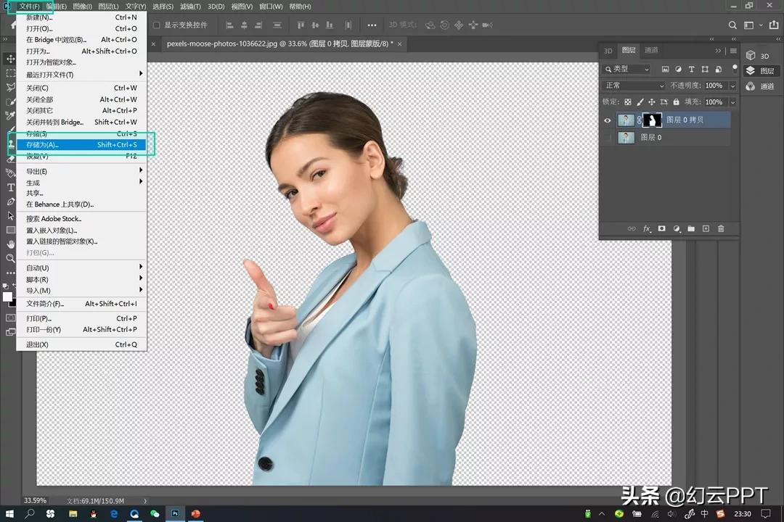Screen dimensions: 784x522
Task: Open the 图层 panel button on right dock
Action: click(x=761, y=71)
